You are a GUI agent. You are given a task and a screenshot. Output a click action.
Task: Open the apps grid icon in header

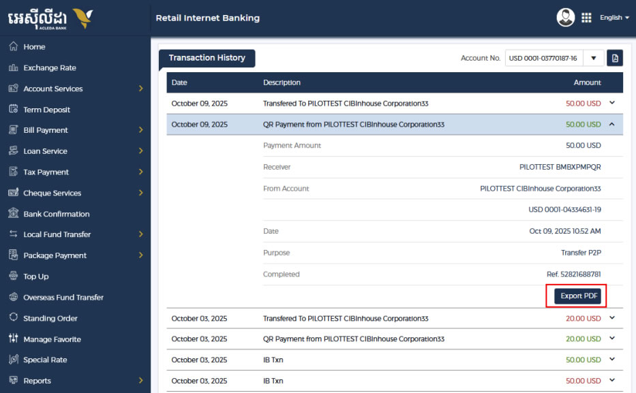click(x=586, y=18)
